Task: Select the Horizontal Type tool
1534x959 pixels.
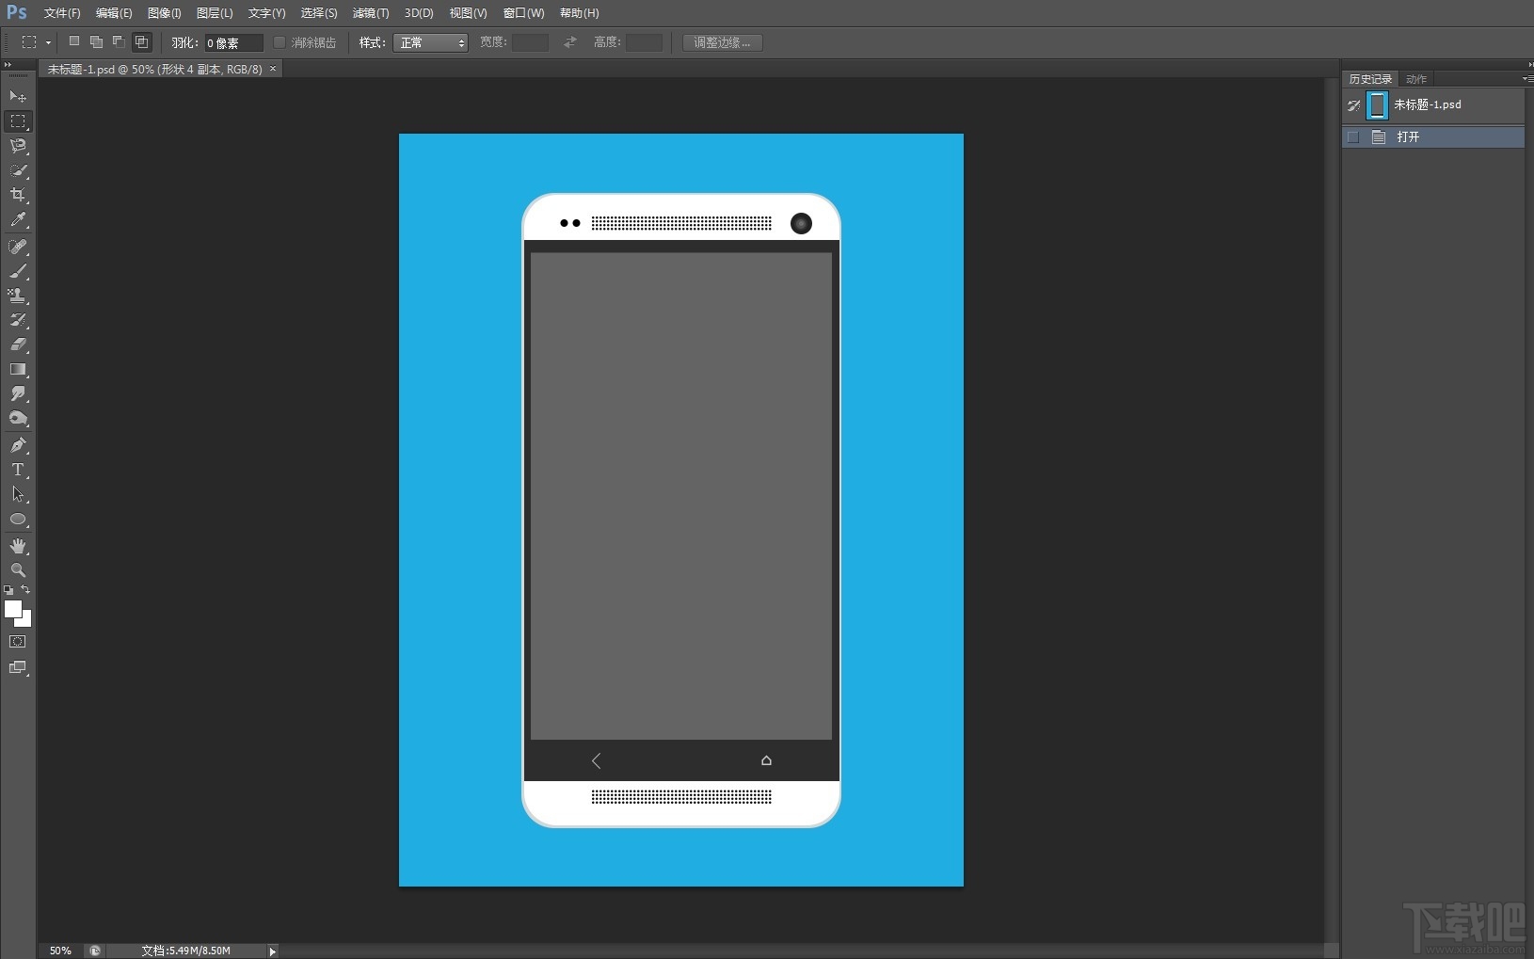Action: (x=18, y=470)
